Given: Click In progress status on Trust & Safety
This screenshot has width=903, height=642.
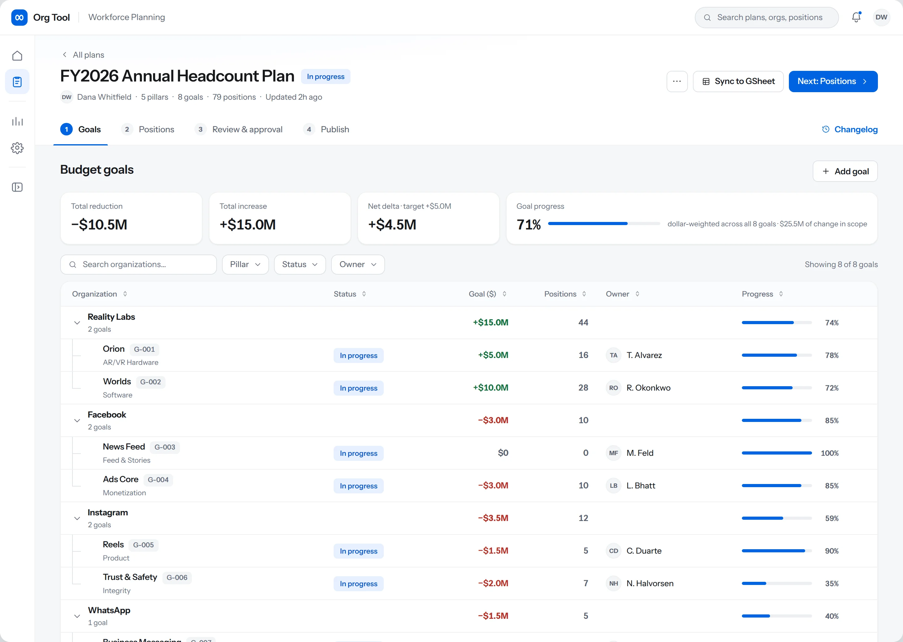Looking at the screenshot, I should 358,583.
